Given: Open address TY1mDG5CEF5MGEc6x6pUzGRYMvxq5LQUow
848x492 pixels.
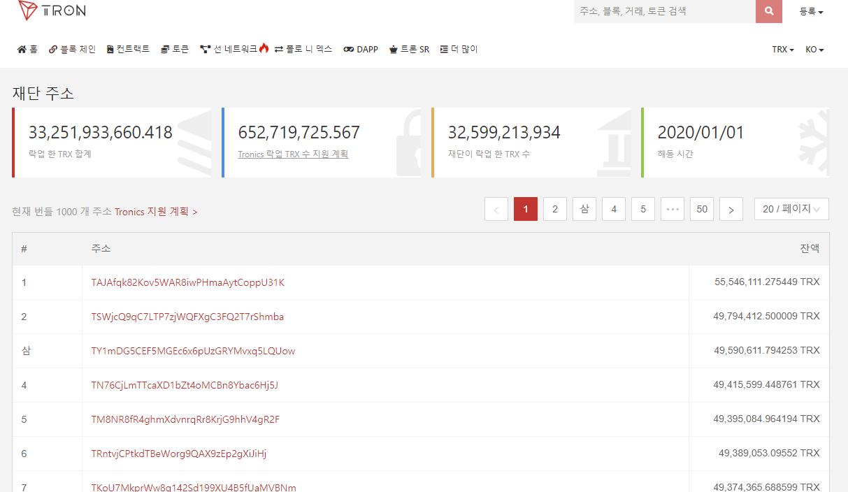Looking at the screenshot, I should (193, 351).
